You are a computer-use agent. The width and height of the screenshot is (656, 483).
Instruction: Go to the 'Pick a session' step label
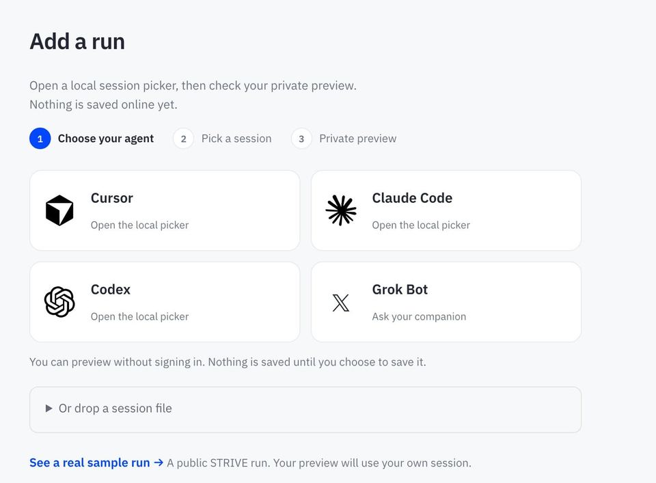[236, 139]
